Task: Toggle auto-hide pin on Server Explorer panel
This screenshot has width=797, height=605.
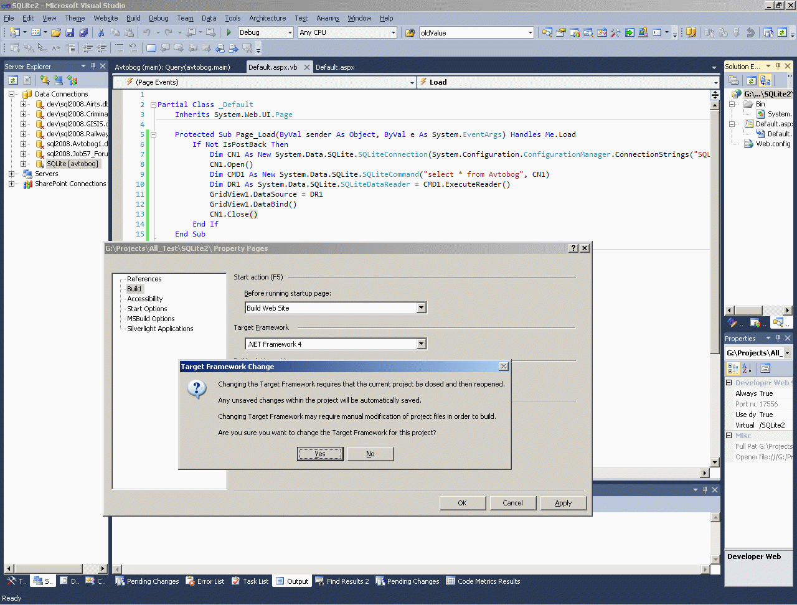Action: click(x=93, y=66)
